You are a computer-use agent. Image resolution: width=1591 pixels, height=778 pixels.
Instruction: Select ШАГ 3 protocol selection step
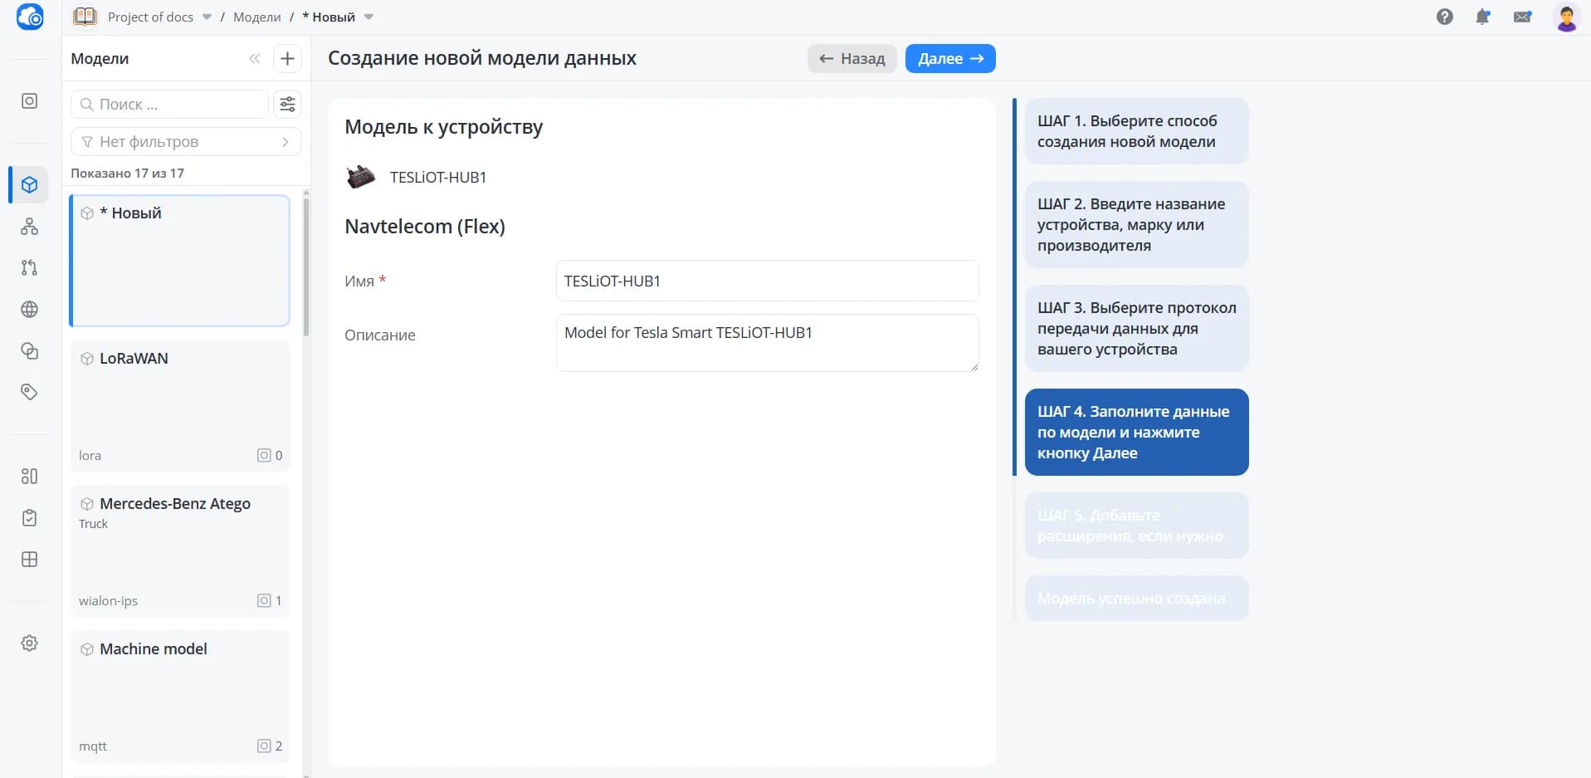coord(1136,328)
